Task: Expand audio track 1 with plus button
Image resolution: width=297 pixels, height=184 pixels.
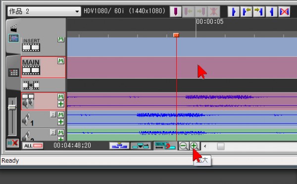Action: 61,122
